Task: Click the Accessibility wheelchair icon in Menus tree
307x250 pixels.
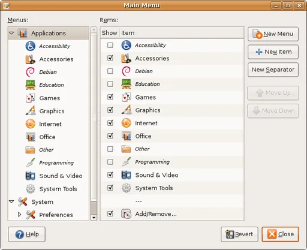Action: [x=31, y=46]
